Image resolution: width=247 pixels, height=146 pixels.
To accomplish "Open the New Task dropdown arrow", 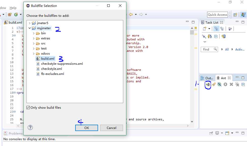I will click(x=209, y=29).
